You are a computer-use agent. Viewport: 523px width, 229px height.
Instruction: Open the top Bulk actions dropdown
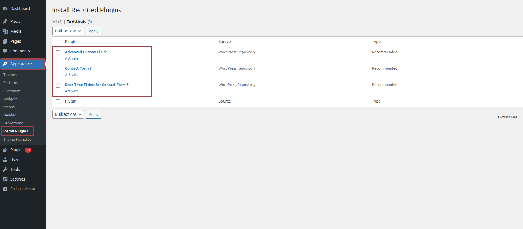[x=68, y=31]
